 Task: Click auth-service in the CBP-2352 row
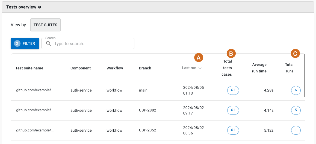81,131
